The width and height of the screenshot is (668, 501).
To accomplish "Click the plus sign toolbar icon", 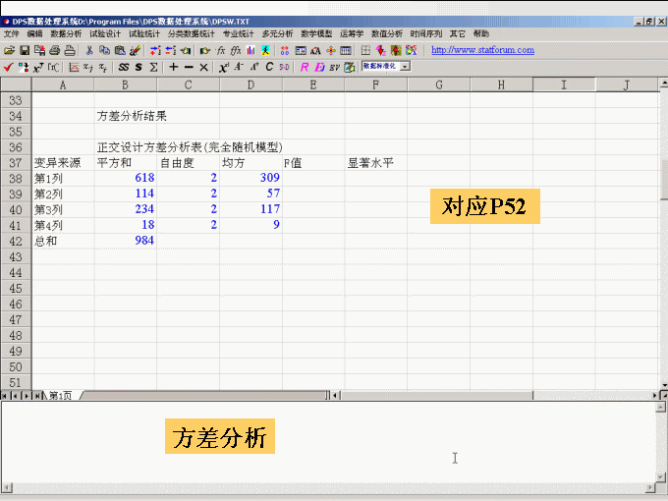I will coord(173,67).
